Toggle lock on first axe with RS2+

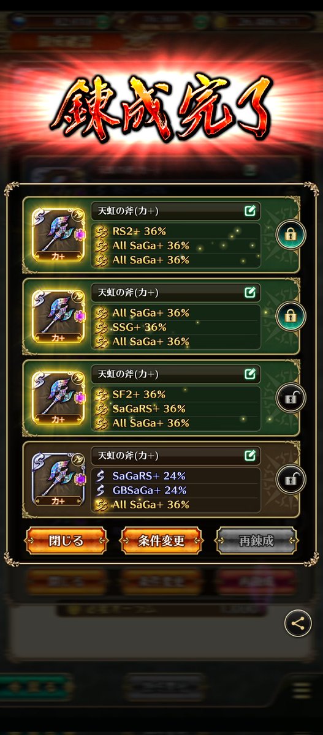pos(291,235)
